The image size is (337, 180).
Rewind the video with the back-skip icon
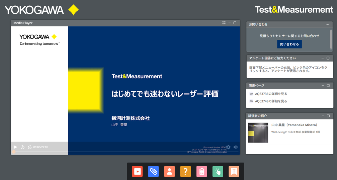point(22,147)
